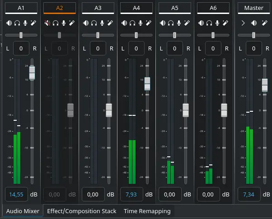The height and width of the screenshot is (219, 272).
Task: Click the solo headphones icon on A6
Action: [210, 23]
